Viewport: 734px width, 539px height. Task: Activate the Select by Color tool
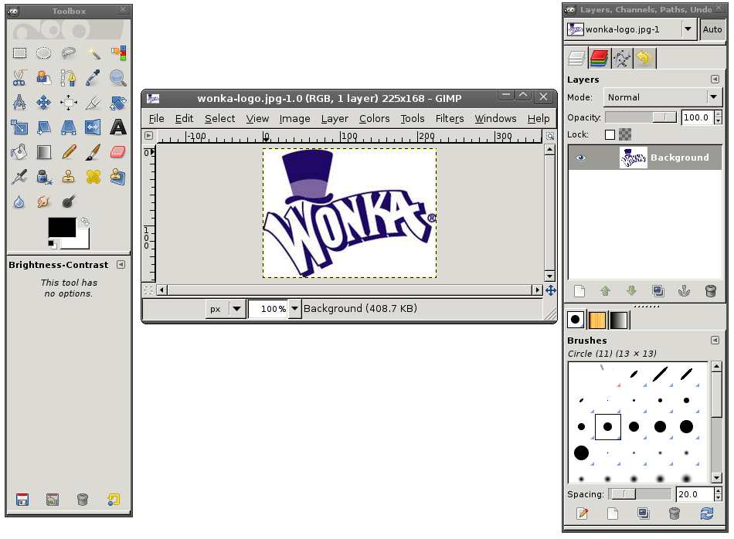point(118,53)
